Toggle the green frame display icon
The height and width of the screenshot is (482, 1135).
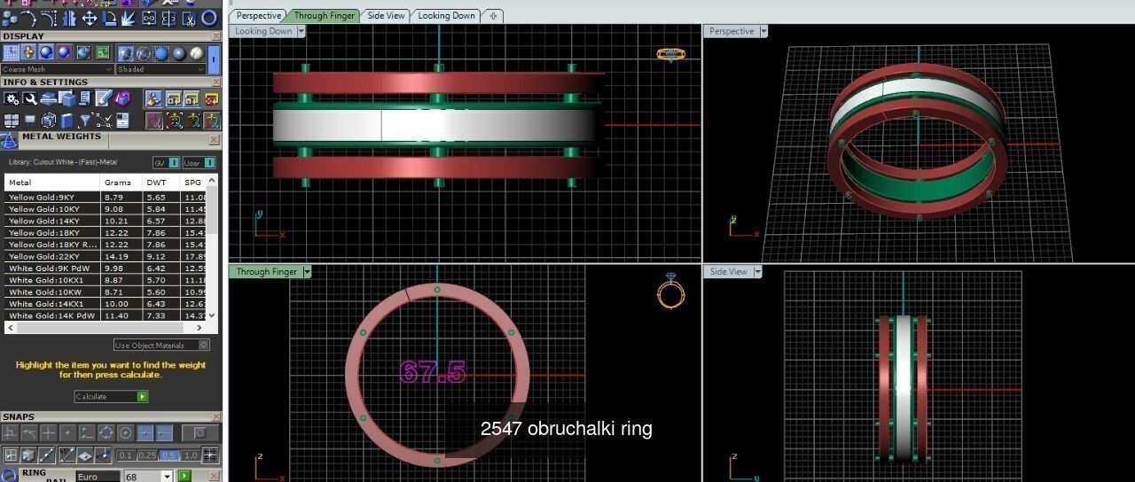point(103,52)
